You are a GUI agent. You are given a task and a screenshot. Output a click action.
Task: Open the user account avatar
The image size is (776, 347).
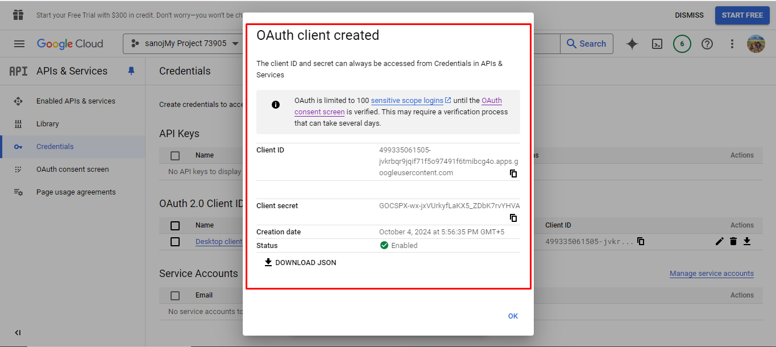(756, 44)
